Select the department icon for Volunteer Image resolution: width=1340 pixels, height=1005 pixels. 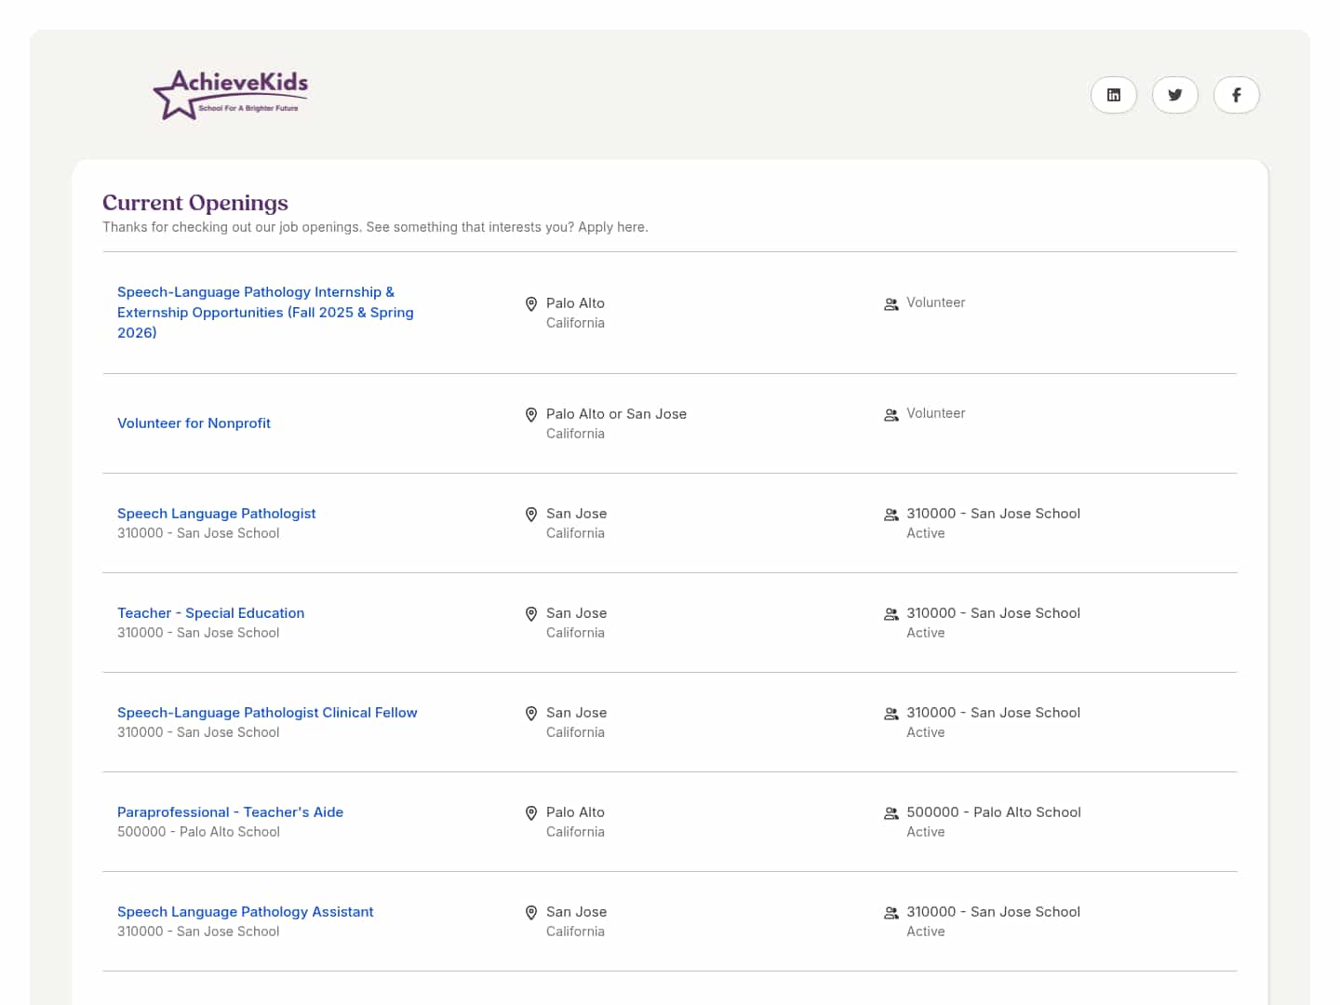pos(891,303)
